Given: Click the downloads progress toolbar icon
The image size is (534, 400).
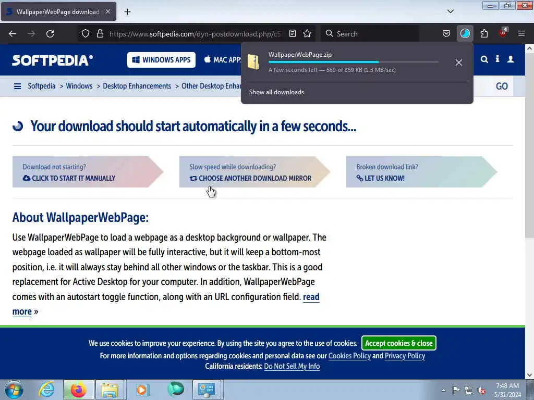Looking at the screenshot, I should [x=465, y=34].
